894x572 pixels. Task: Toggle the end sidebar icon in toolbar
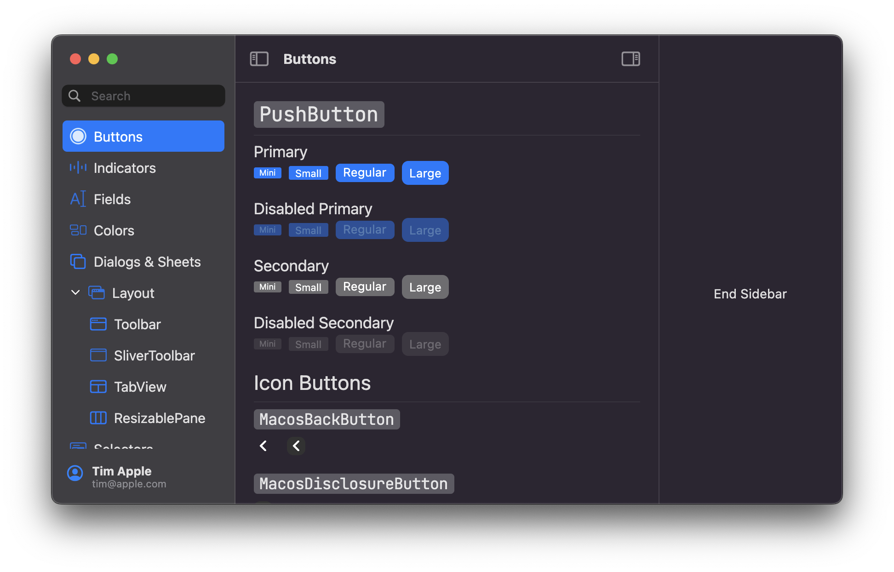pos(630,59)
